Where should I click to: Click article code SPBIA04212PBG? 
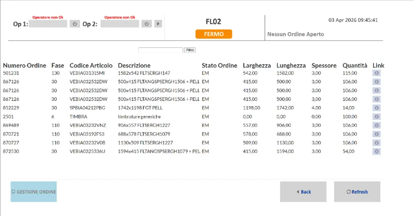88,108
